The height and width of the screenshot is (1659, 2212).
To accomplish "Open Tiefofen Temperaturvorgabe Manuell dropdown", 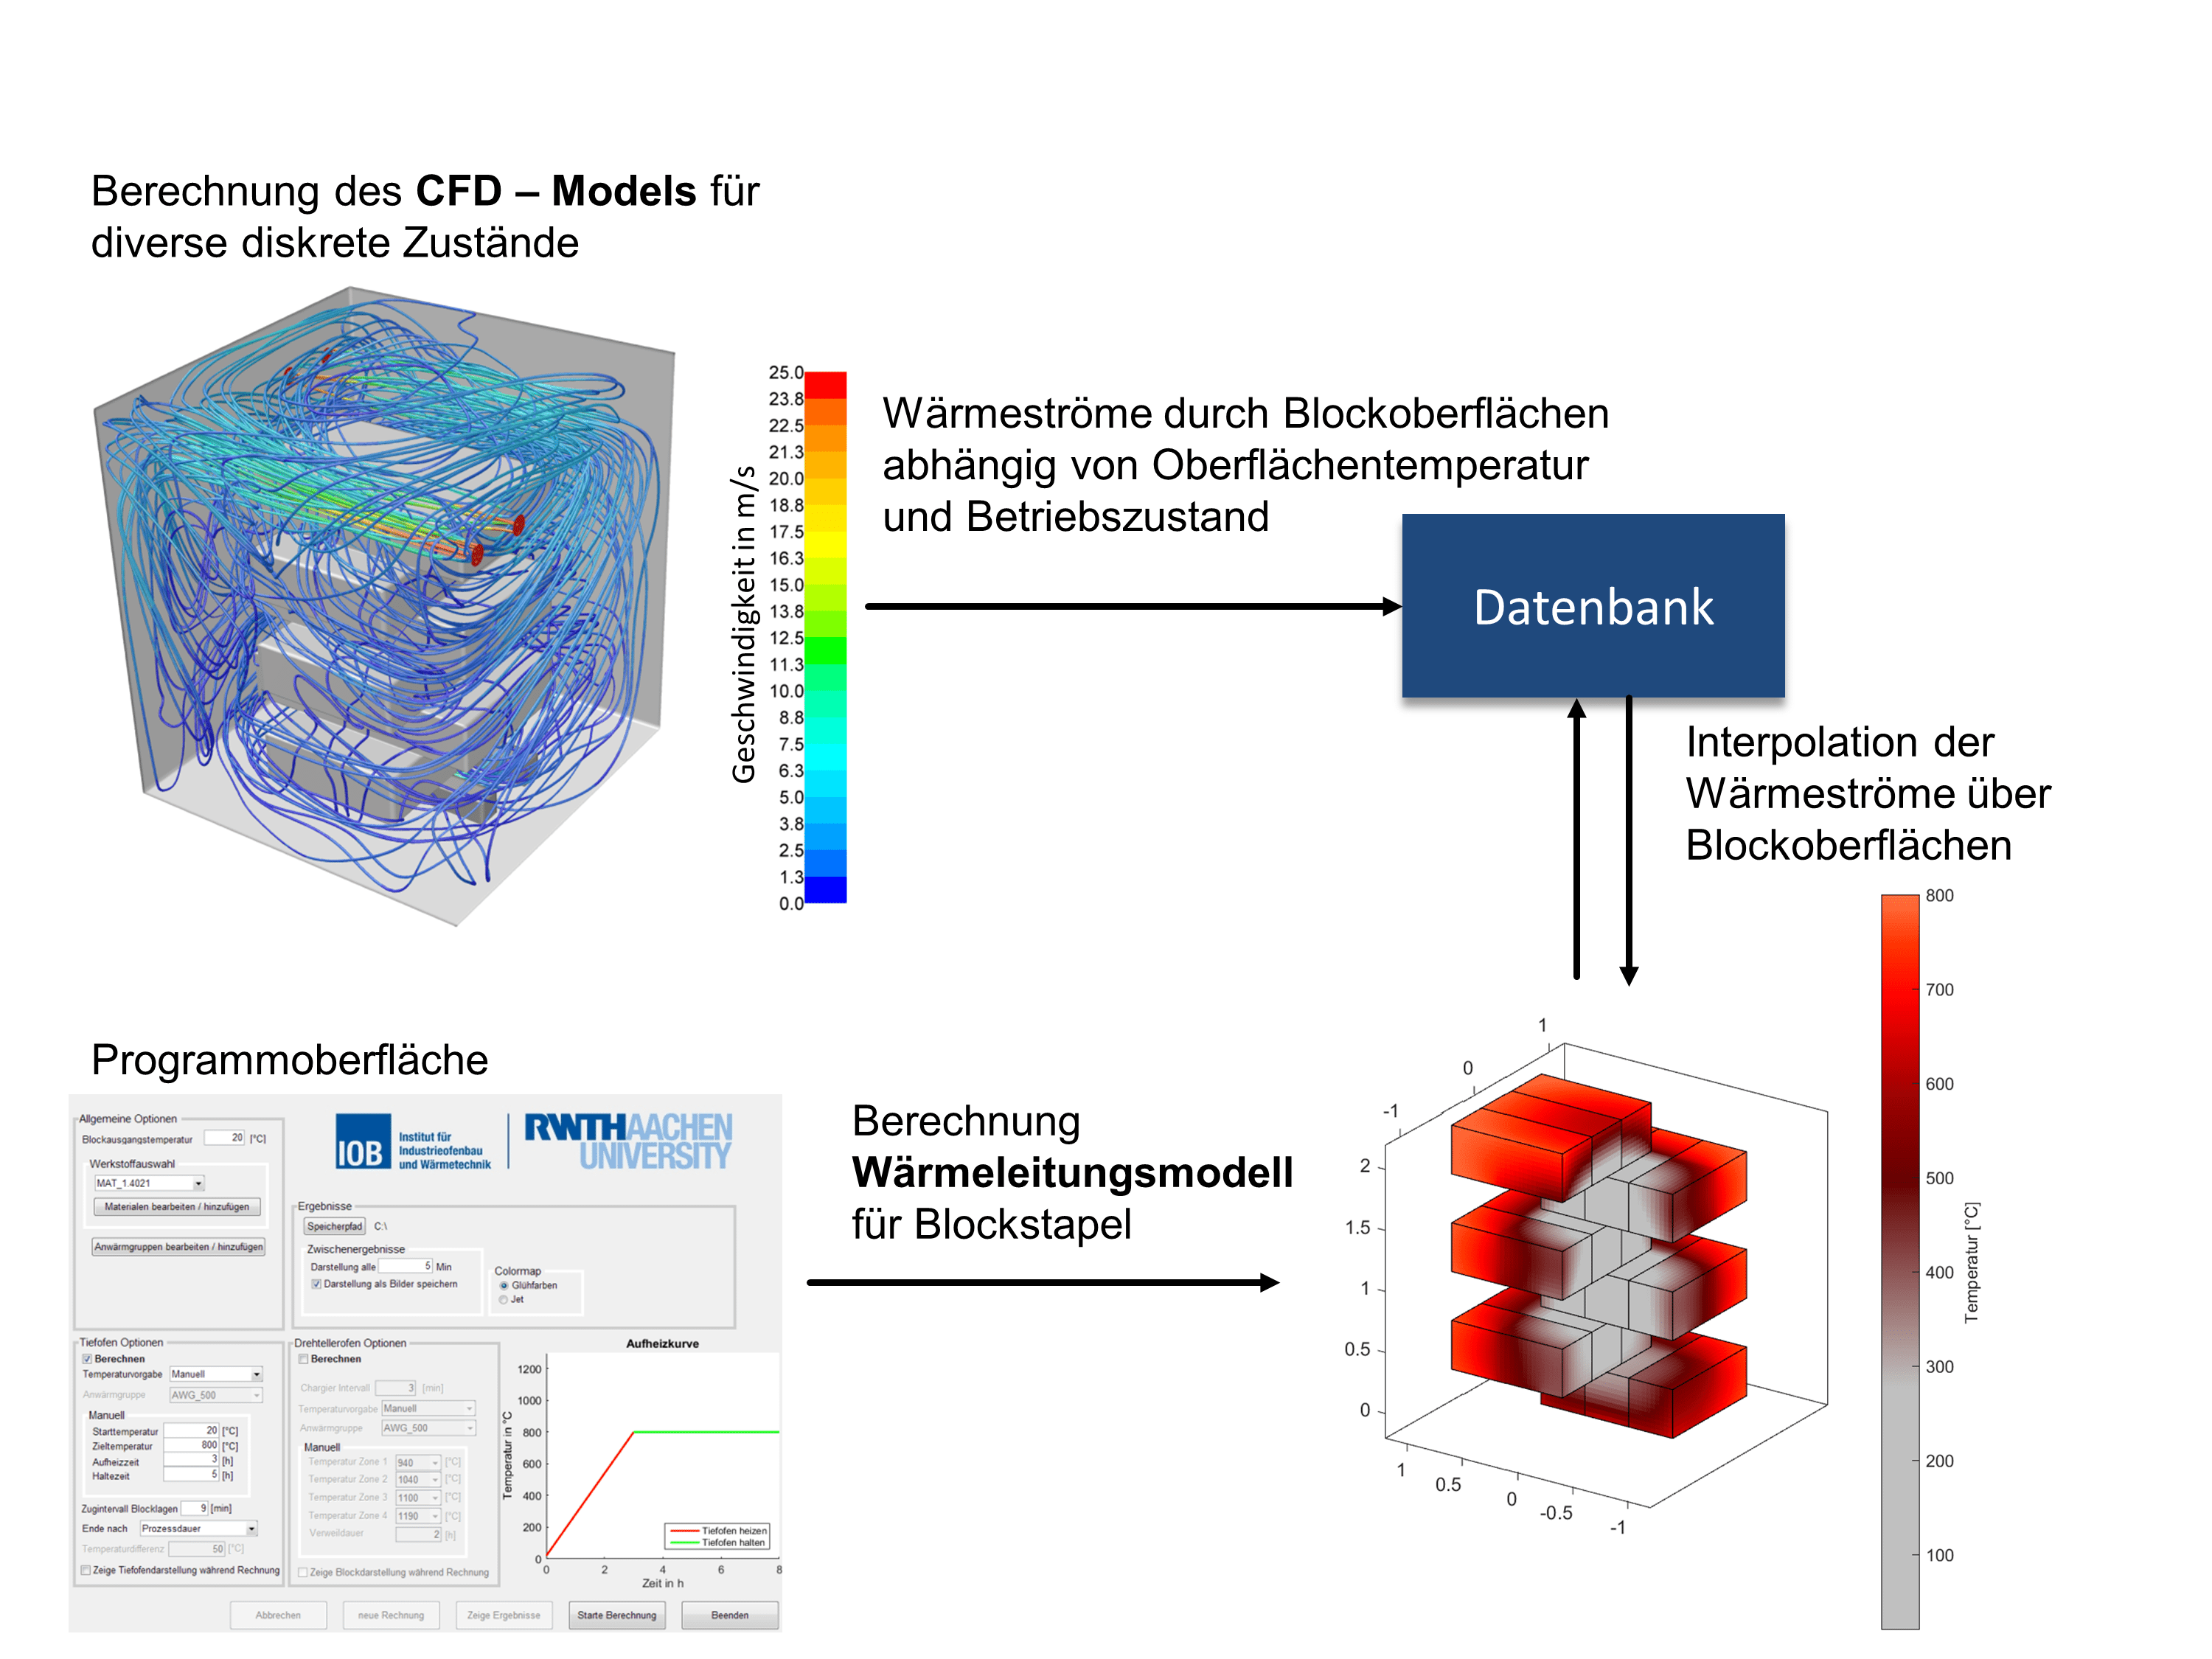I will coord(216,1374).
